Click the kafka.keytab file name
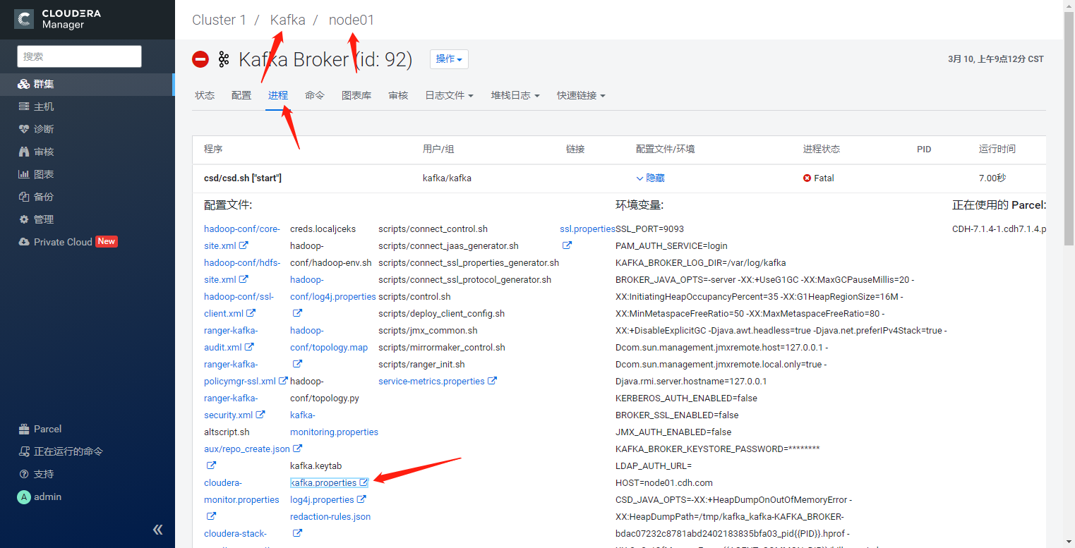 (x=316, y=466)
